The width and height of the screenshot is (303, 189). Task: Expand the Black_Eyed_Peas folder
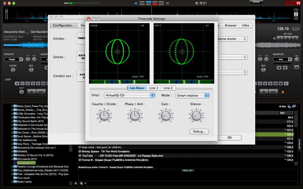click(12, 106)
